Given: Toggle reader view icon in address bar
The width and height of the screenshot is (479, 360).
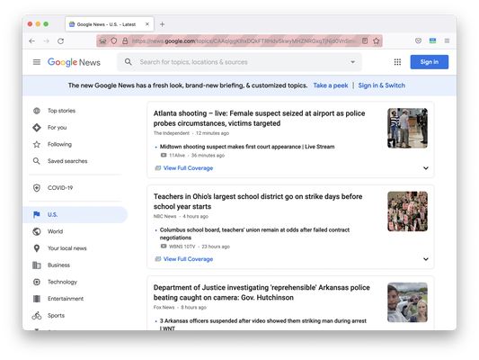Looking at the screenshot, I should point(365,40).
